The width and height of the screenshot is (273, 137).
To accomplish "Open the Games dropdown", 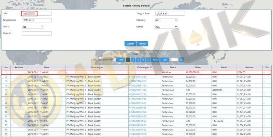I will pos(166,27).
